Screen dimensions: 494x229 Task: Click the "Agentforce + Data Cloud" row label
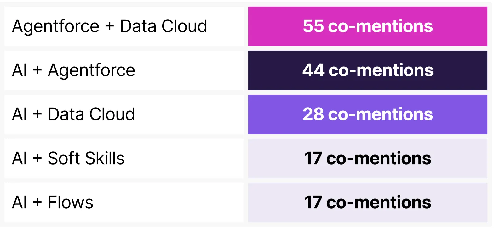tap(109, 26)
